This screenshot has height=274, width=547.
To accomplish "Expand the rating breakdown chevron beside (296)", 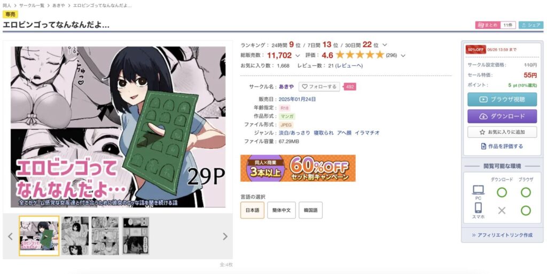I will (403, 56).
